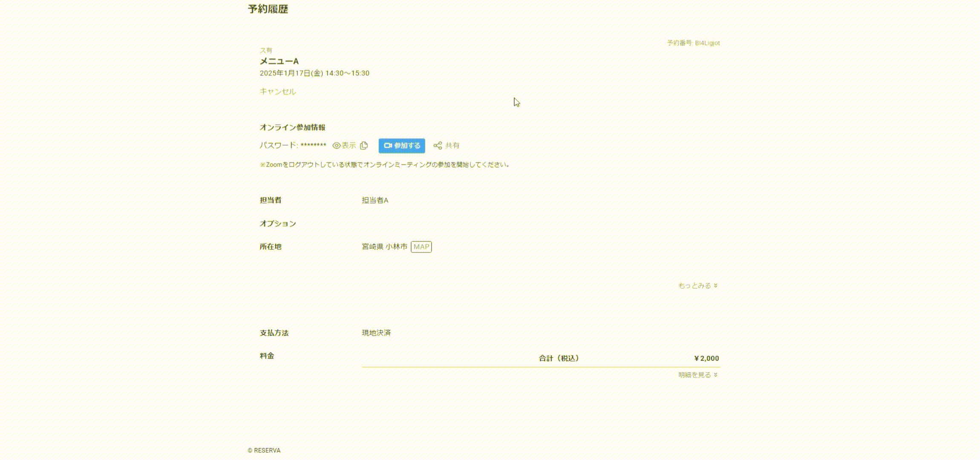The height and width of the screenshot is (460, 980).
Task: Click the © RESERVA footer text
Action: click(264, 451)
